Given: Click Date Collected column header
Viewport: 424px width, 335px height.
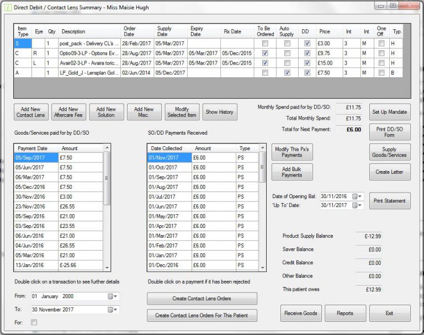Looking at the screenshot, I should pyautogui.click(x=169, y=148).
